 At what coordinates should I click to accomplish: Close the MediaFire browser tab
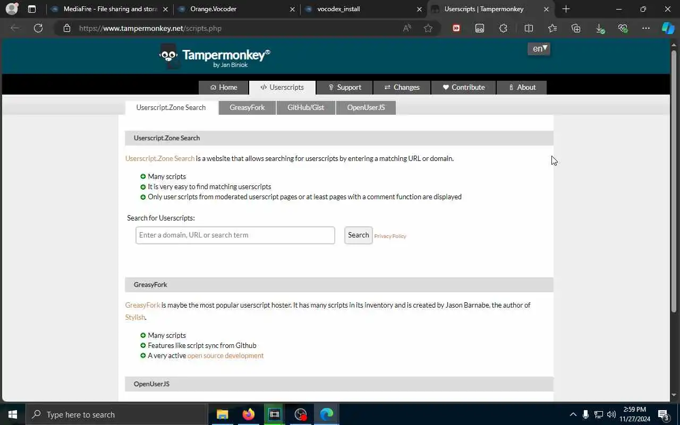(x=165, y=9)
